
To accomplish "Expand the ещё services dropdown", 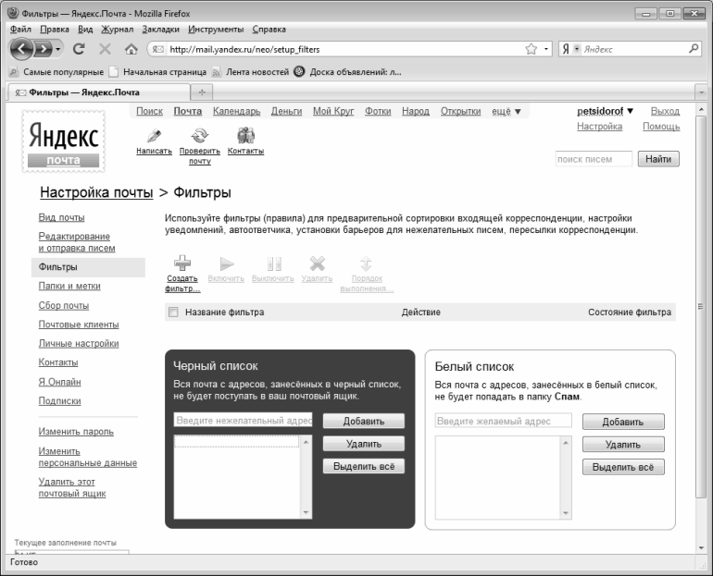I will 507,112.
